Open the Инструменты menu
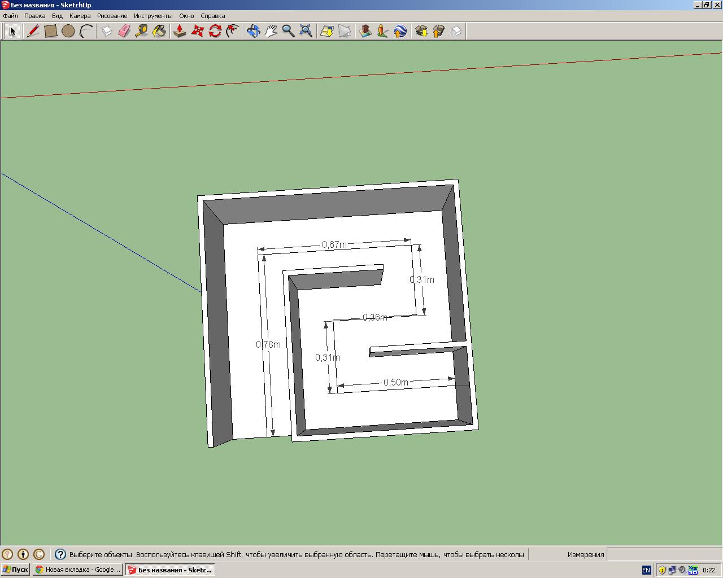This screenshot has height=578, width=723. [x=153, y=16]
